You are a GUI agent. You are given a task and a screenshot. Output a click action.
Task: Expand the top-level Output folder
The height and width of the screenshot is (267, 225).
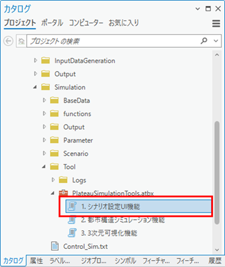pyautogui.click(x=36, y=74)
